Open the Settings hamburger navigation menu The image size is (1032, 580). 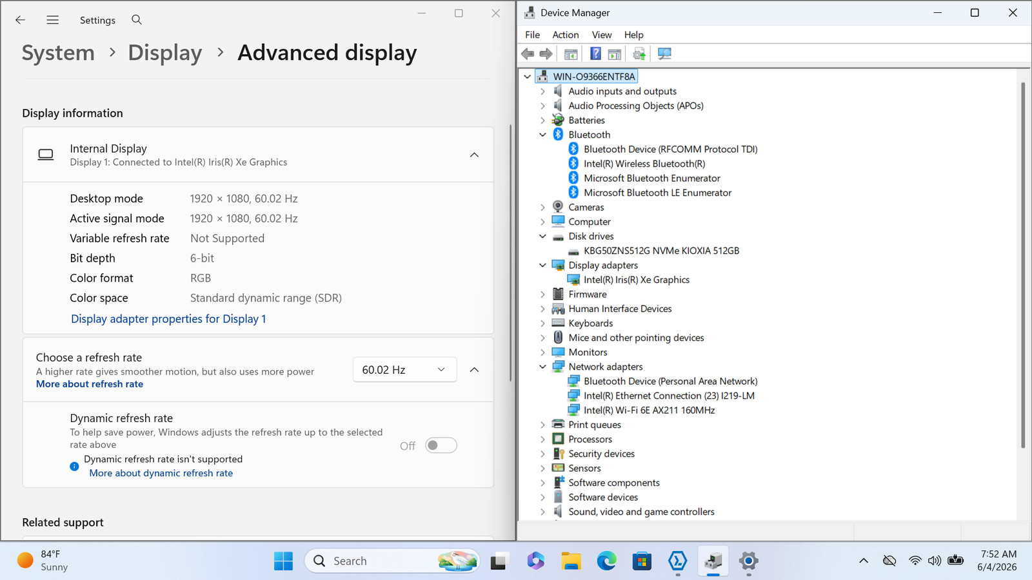53,20
